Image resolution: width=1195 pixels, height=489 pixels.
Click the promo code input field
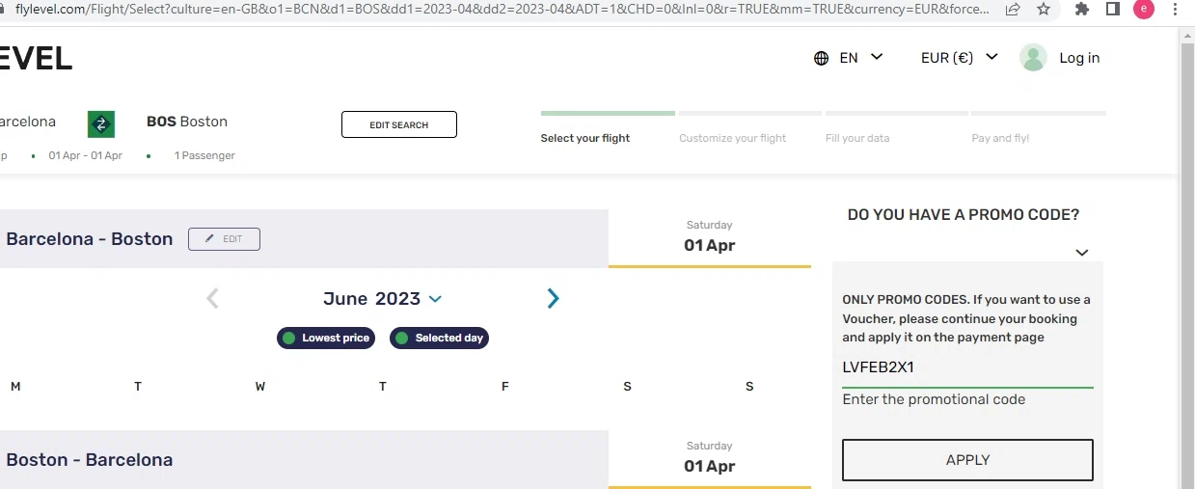click(x=967, y=367)
